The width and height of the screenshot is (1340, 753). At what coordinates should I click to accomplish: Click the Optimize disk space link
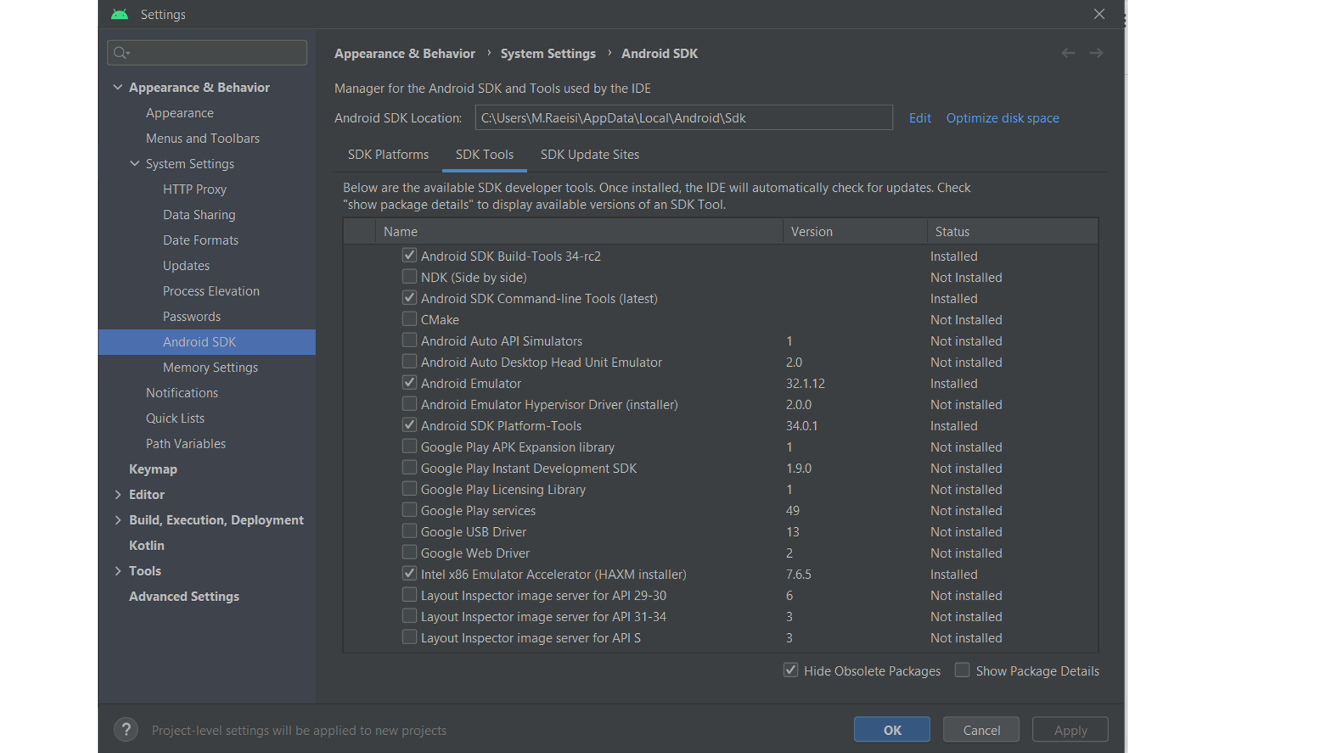click(x=1002, y=118)
